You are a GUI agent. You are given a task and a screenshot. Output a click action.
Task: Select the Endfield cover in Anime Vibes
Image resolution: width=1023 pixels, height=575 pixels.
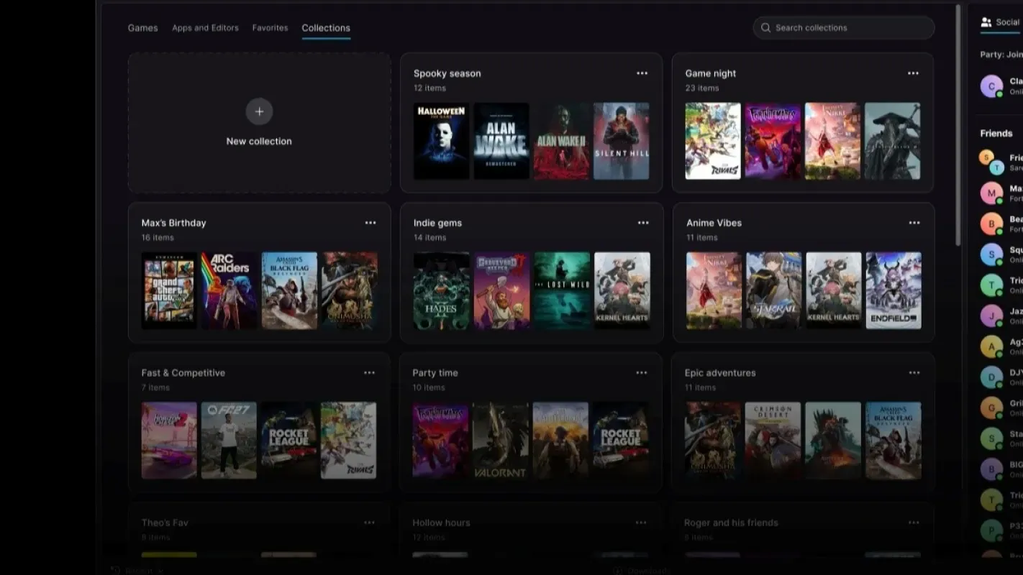pos(894,290)
